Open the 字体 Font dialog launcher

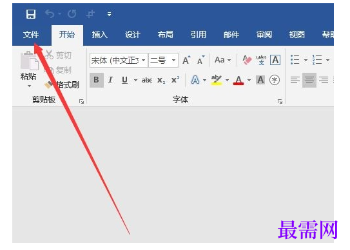tap(280, 102)
